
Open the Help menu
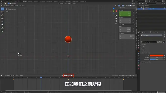[19, 1]
